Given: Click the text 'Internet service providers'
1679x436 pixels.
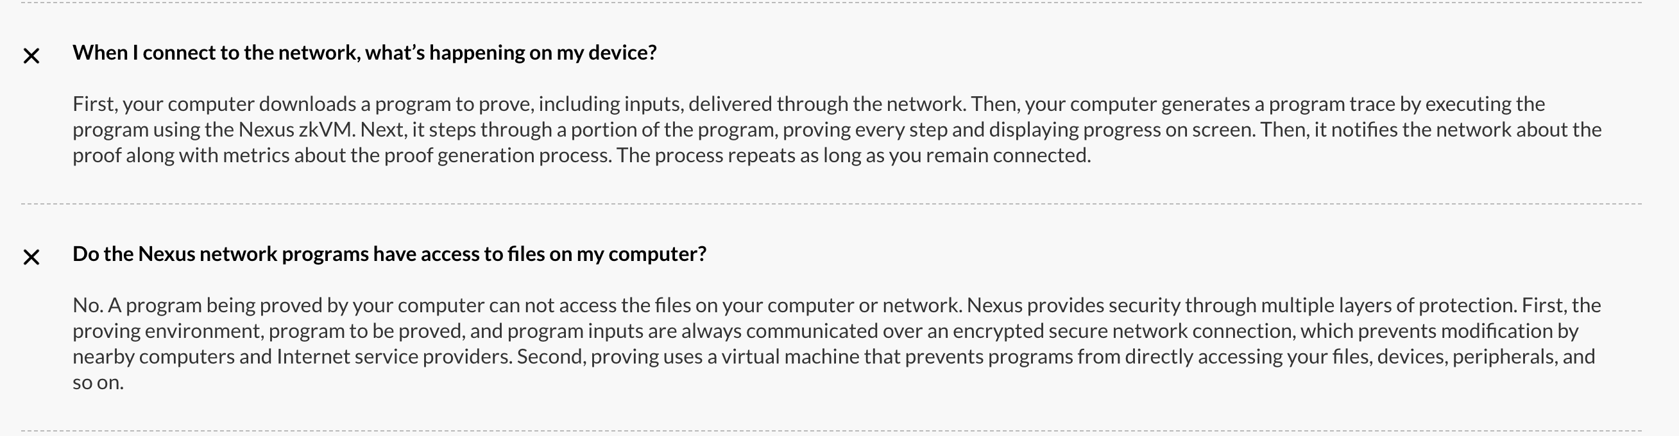Looking at the screenshot, I should click(x=395, y=356).
